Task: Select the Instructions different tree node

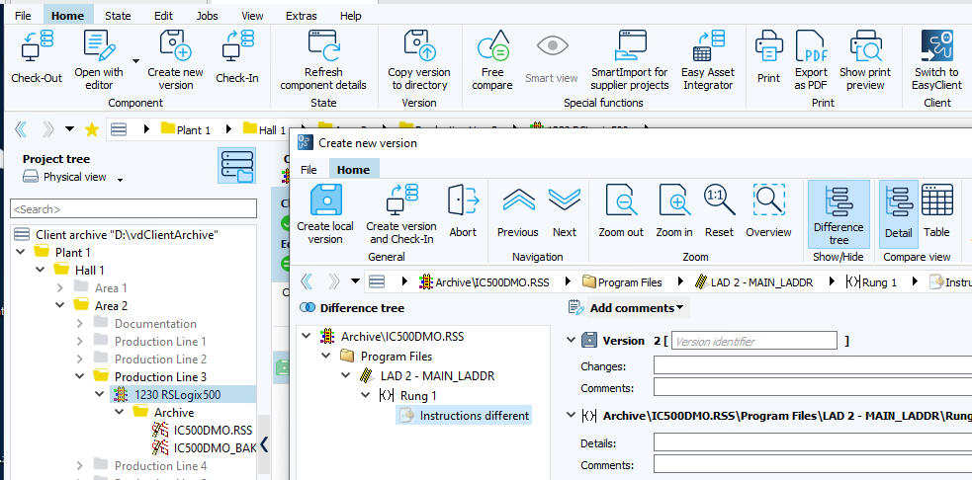Action: (474, 416)
